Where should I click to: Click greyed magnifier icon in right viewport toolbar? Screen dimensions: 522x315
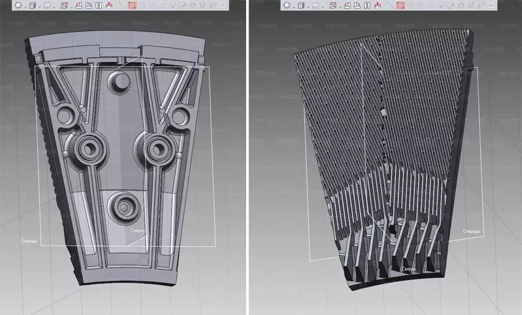[471, 5]
